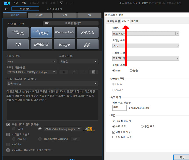Open the 재생 menu

pos(52,3)
